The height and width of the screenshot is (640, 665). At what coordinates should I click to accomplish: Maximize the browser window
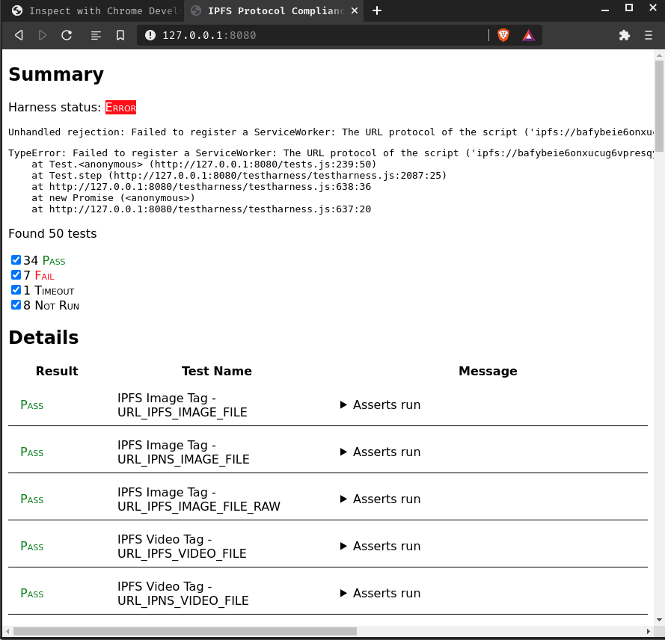coord(629,7)
